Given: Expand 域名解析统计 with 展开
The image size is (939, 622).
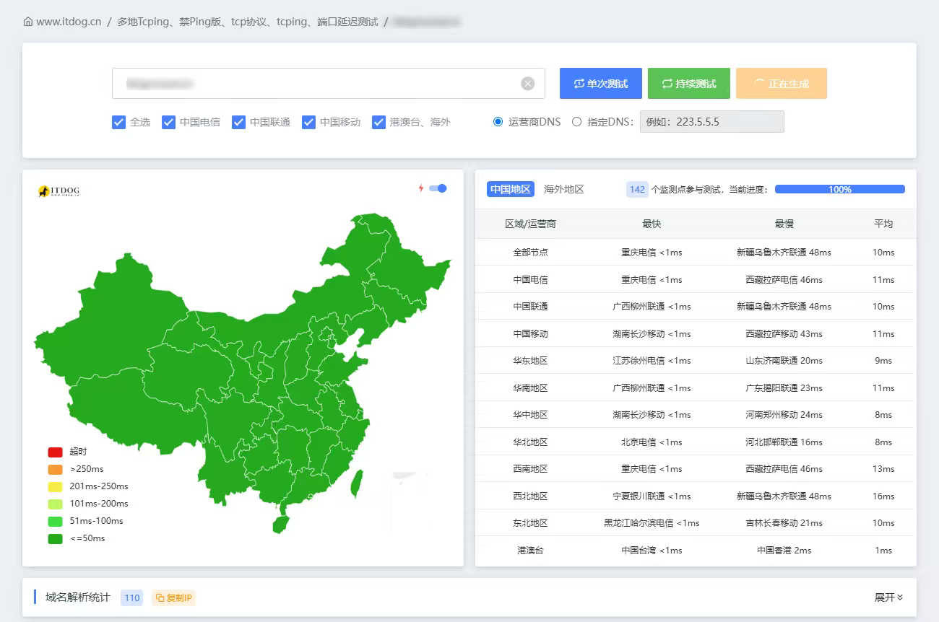Looking at the screenshot, I should (x=888, y=597).
